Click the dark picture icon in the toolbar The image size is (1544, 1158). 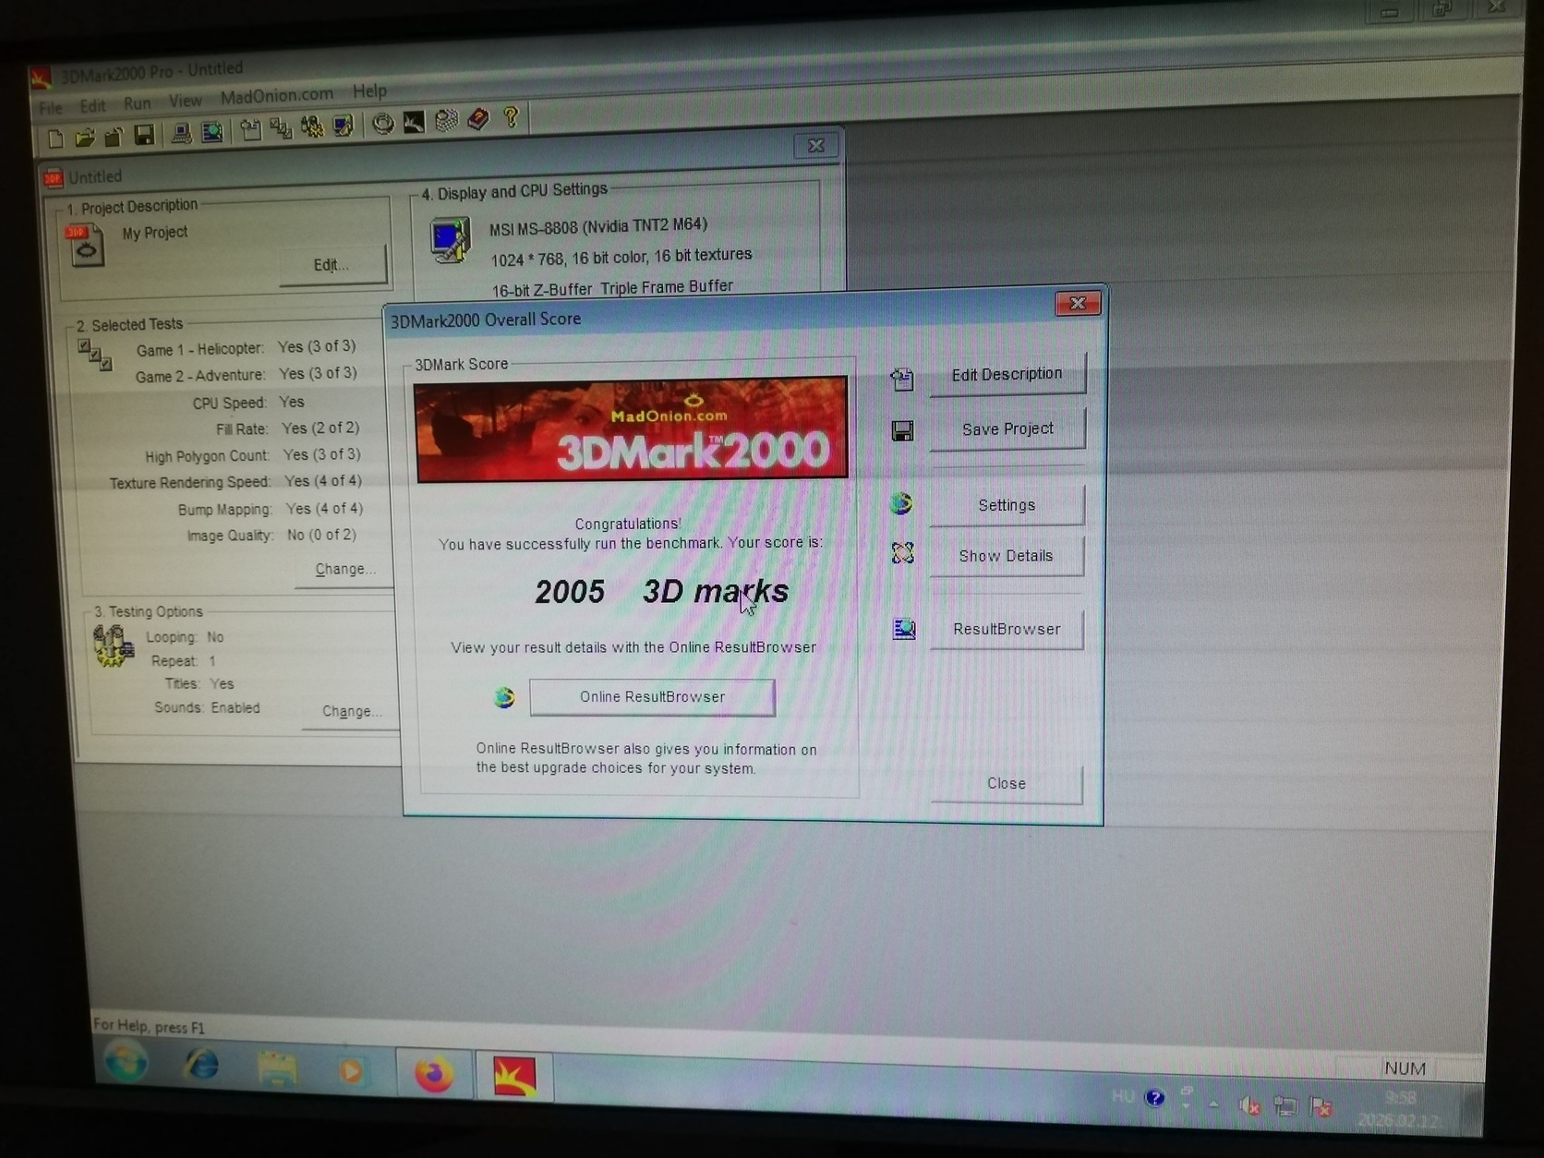[x=414, y=122]
